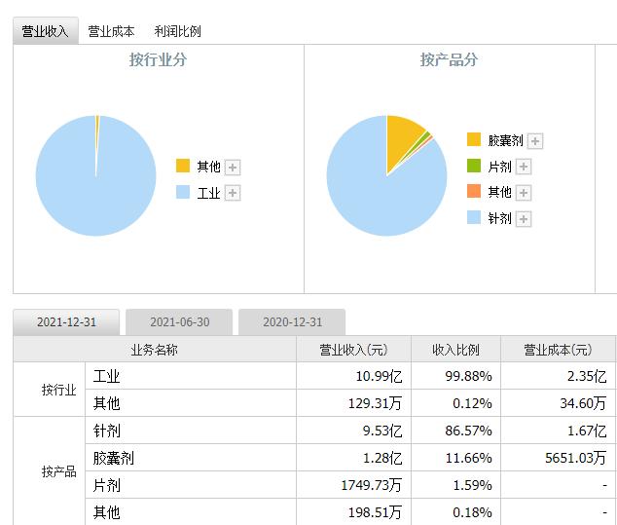Click the 按产品 row group label
The height and width of the screenshot is (525, 617).
click(59, 471)
